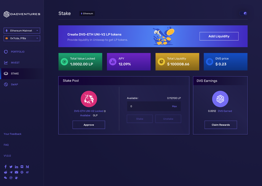Click the Portfolio donut icon

(x=6, y=52)
